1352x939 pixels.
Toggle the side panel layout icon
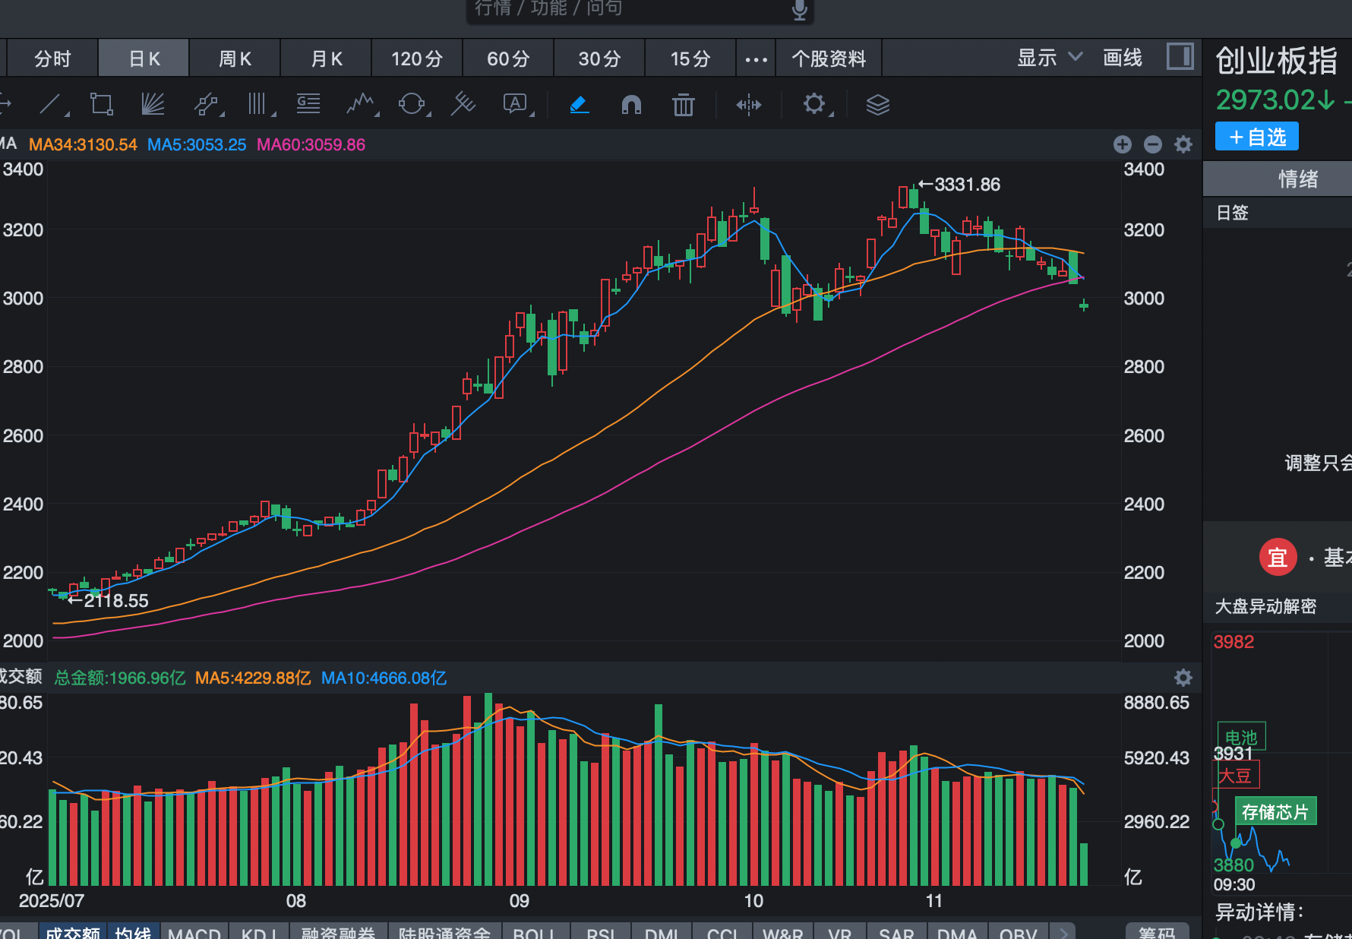pyautogui.click(x=1180, y=57)
